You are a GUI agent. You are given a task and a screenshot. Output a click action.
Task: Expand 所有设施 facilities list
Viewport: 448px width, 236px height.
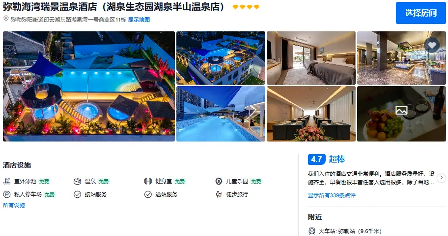[14, 205]
